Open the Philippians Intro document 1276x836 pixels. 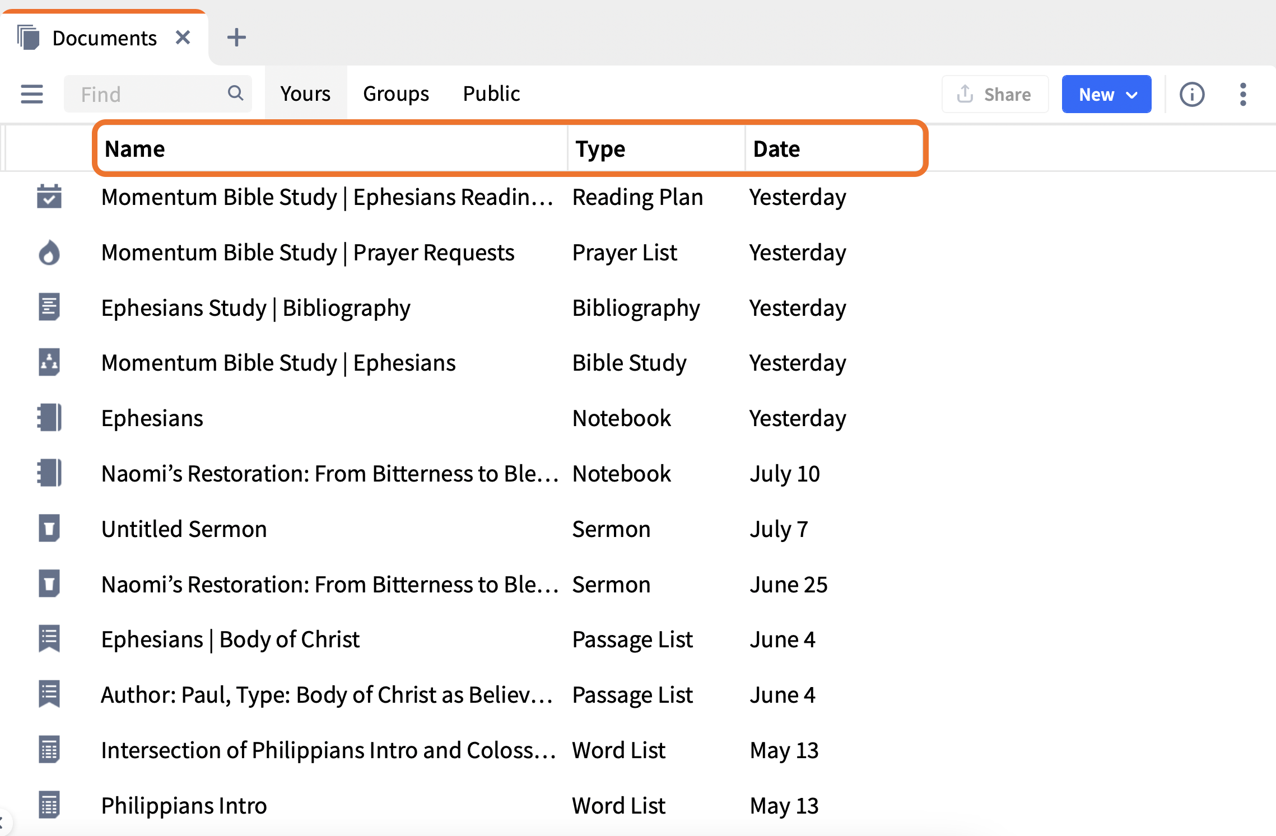(x=184, y=805)
